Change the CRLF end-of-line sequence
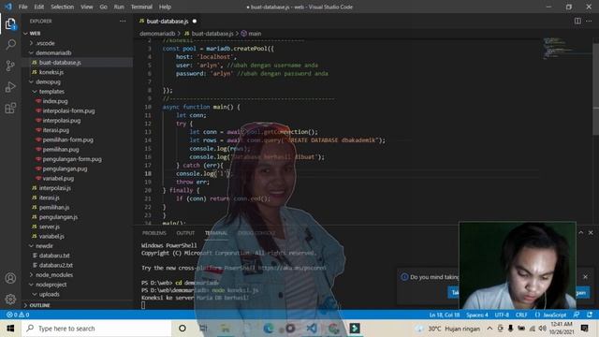Viewport: 599px width, 337px height. point(521,315)
